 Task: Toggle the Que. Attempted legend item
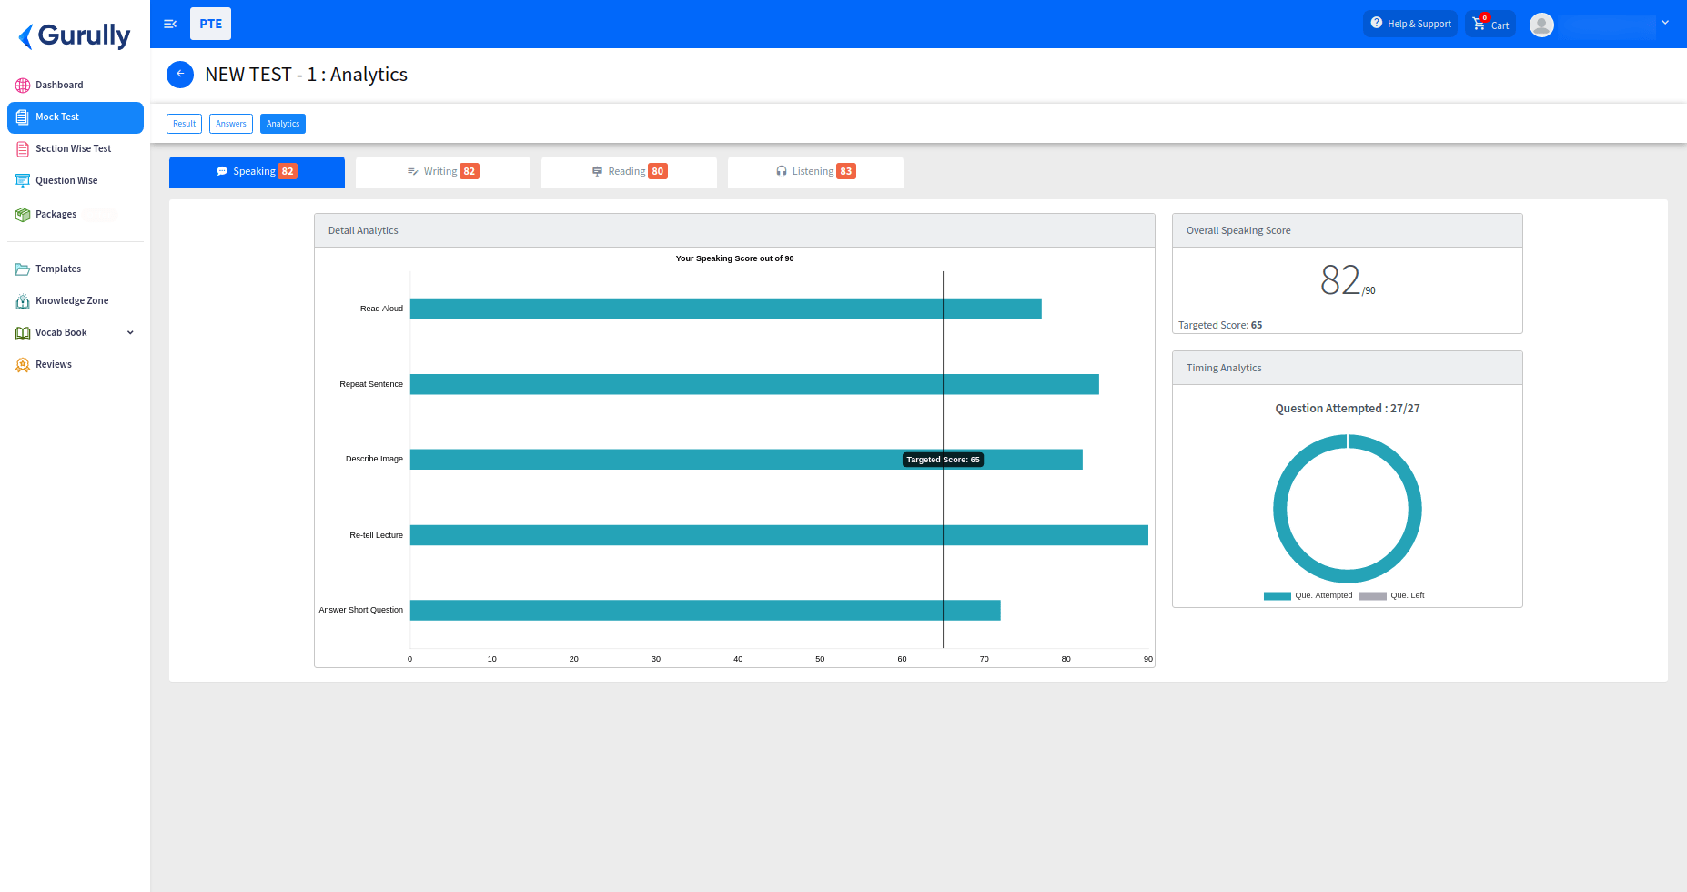tap(1308, 596)
